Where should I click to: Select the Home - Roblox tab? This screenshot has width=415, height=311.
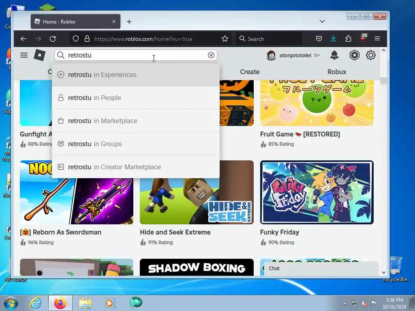(x=75, y=21)
